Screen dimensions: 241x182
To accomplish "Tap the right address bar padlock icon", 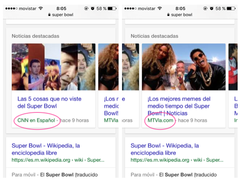I will 168,15.
